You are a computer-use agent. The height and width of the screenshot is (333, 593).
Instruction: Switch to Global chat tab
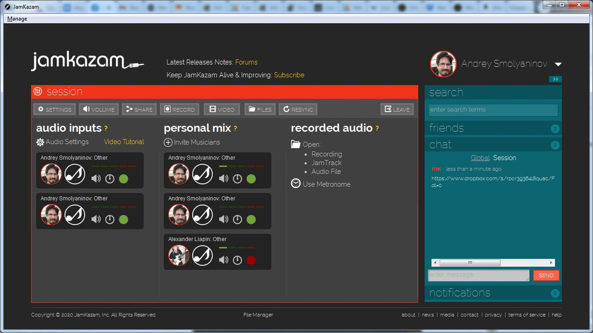(480, 158)
